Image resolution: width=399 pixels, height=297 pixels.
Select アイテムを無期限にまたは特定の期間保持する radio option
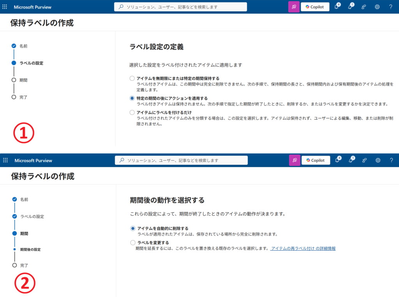coord(132,78)
